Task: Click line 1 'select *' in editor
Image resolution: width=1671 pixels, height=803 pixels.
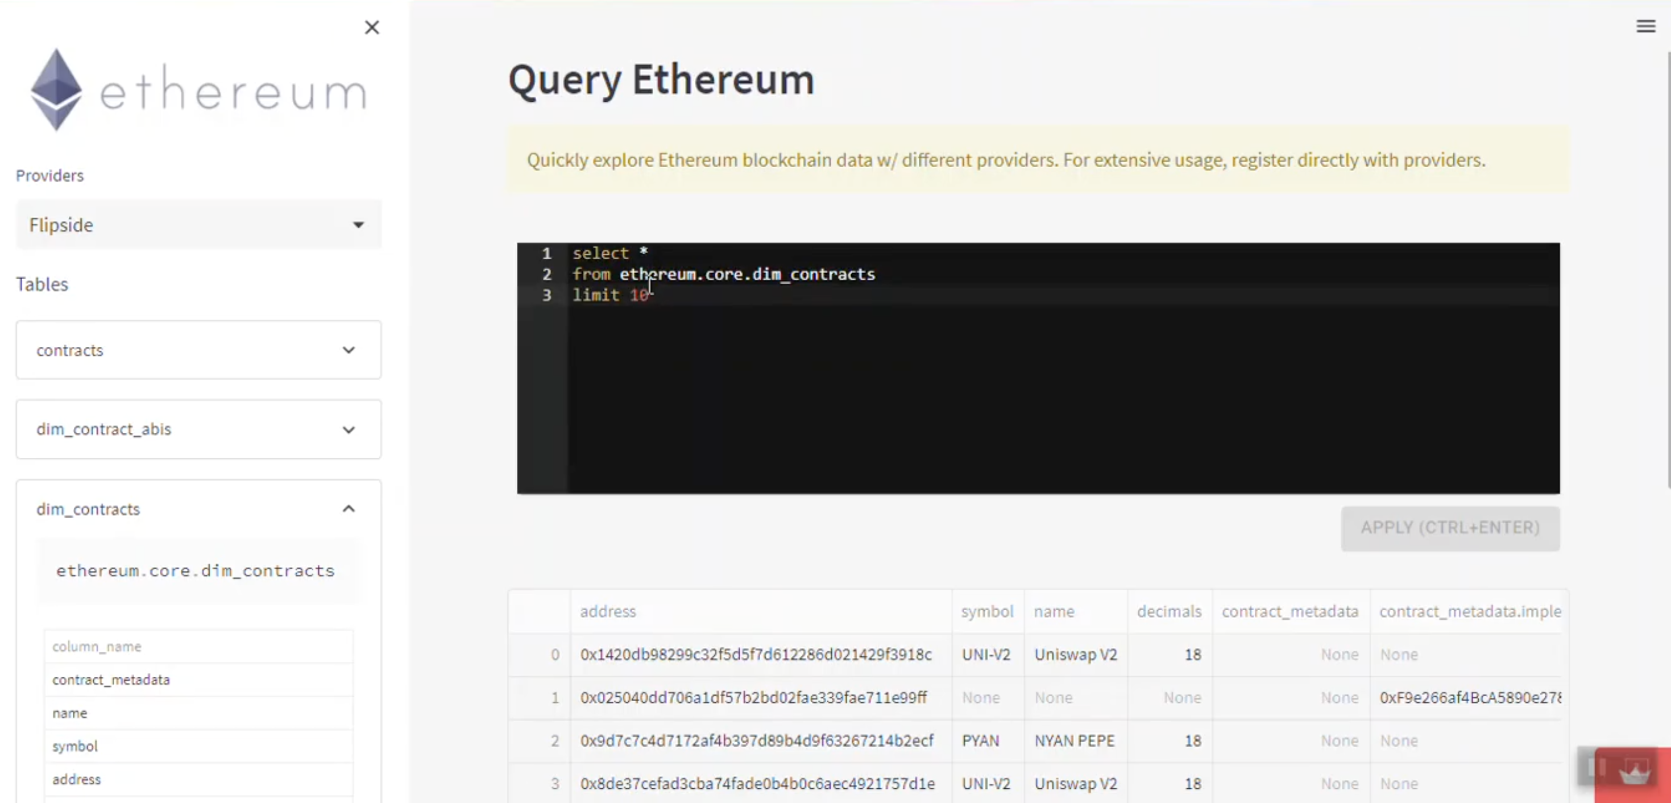Action: tap(611, 253)
